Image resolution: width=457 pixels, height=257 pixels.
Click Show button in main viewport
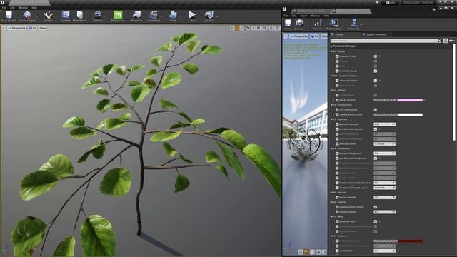pyautogui.click(x=43, y=28)
